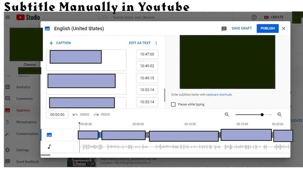This screenshot has width=303, height=170.
Task: Open Analytics in the sidebar
Action: click(23, 87)
